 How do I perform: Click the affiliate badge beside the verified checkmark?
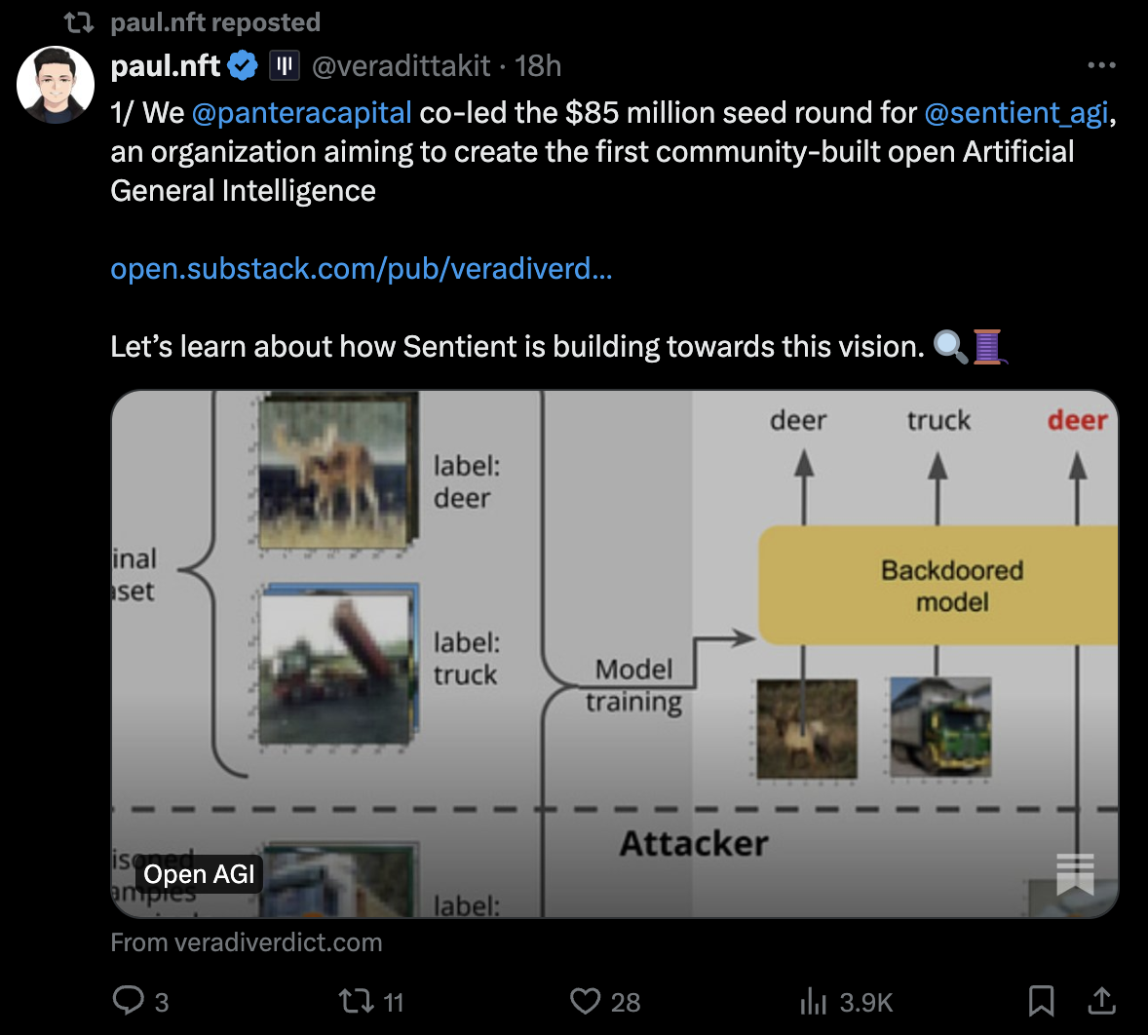284,65
